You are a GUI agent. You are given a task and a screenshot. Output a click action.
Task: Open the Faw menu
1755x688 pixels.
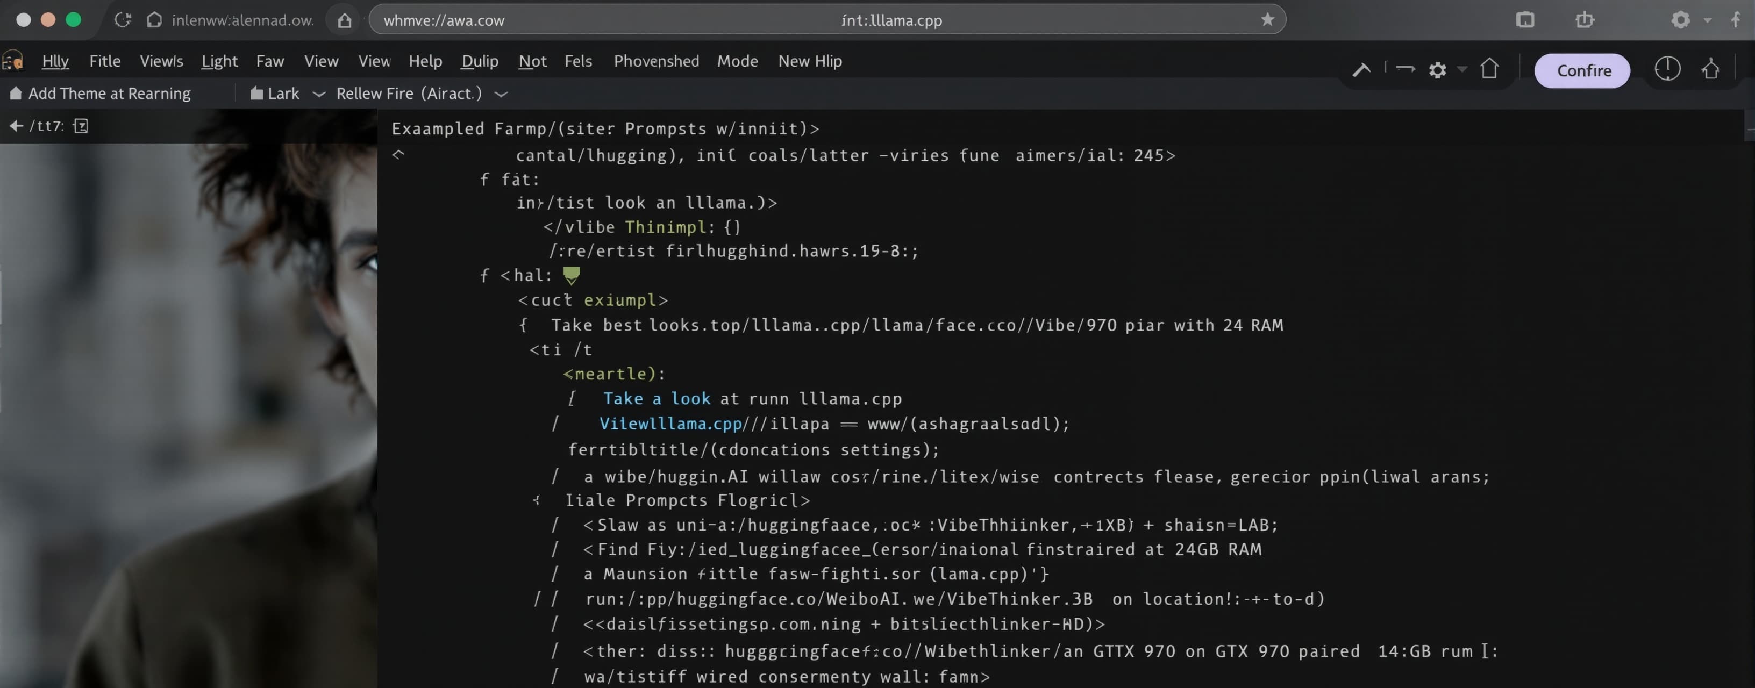tap(270, 61)
